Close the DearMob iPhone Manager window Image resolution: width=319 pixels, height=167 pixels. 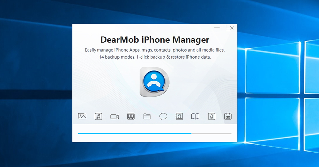tap(232, 28)
